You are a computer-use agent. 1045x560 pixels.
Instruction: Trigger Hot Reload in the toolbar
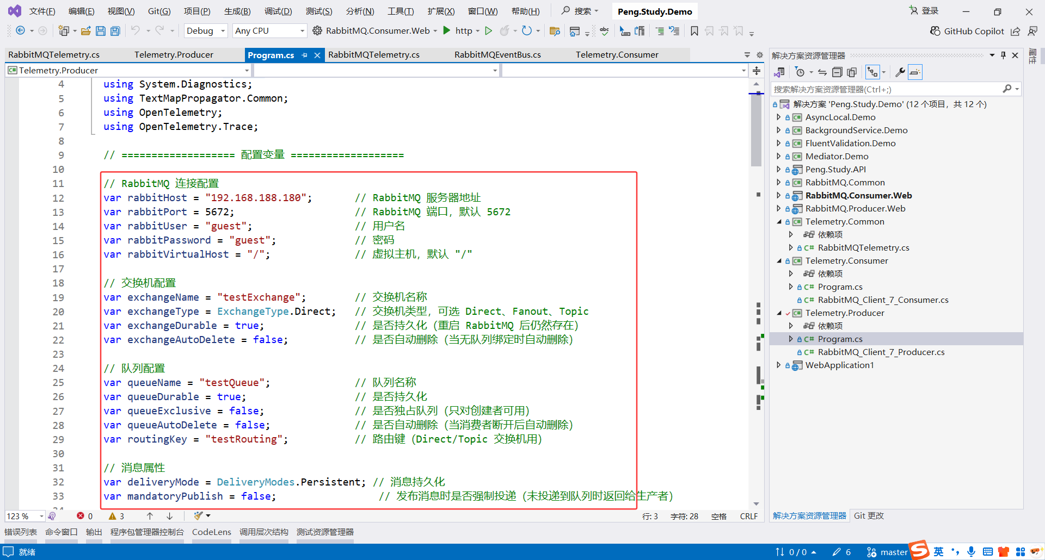pos(504,31)
